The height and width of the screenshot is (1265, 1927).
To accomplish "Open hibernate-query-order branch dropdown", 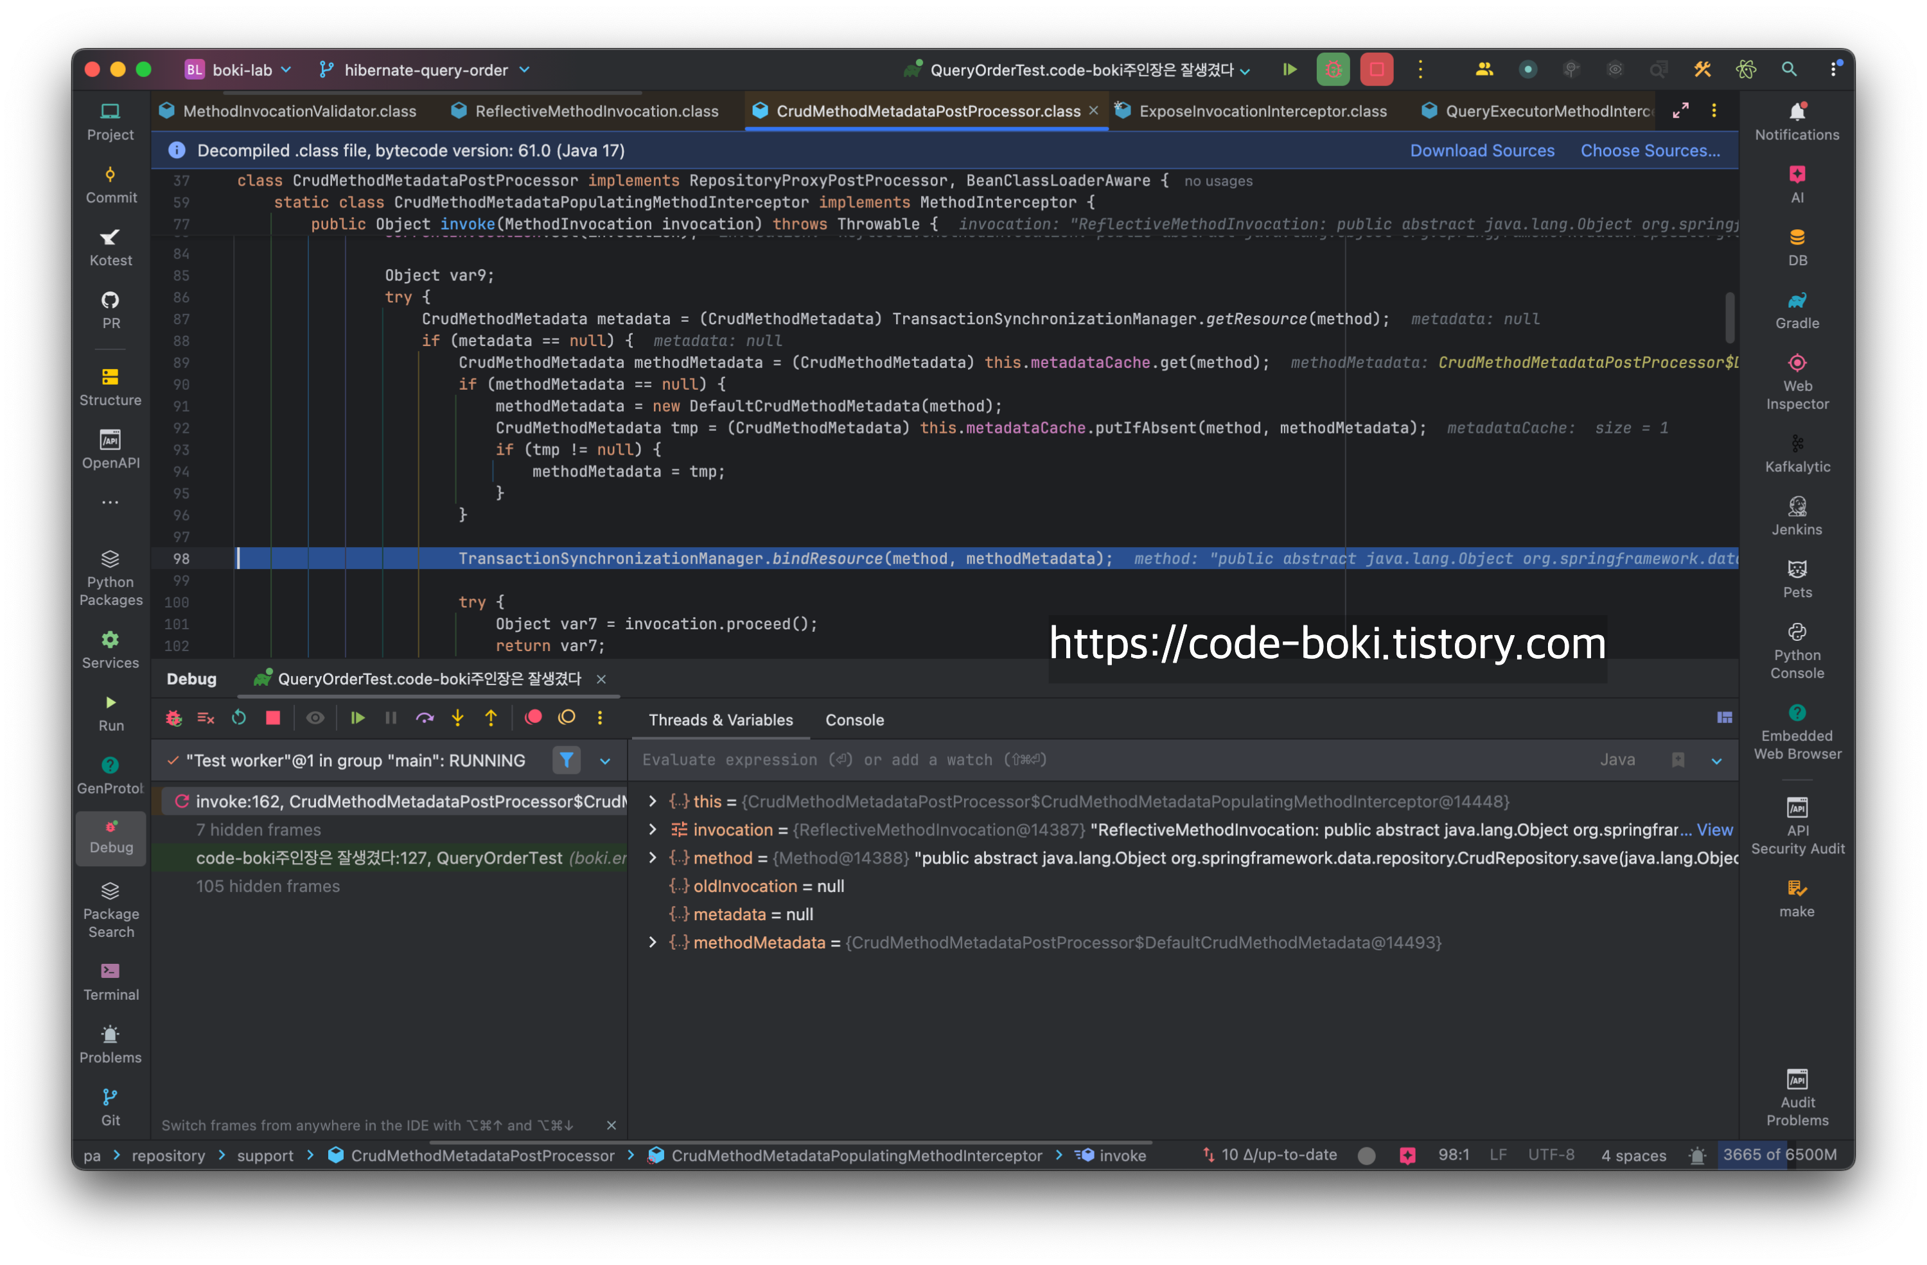I will 425,71.
